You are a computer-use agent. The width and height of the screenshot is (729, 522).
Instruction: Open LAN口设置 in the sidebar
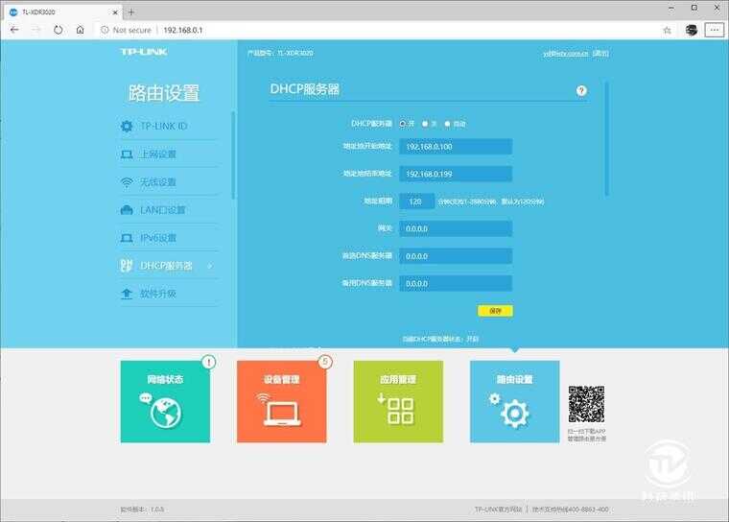(162, 210)
